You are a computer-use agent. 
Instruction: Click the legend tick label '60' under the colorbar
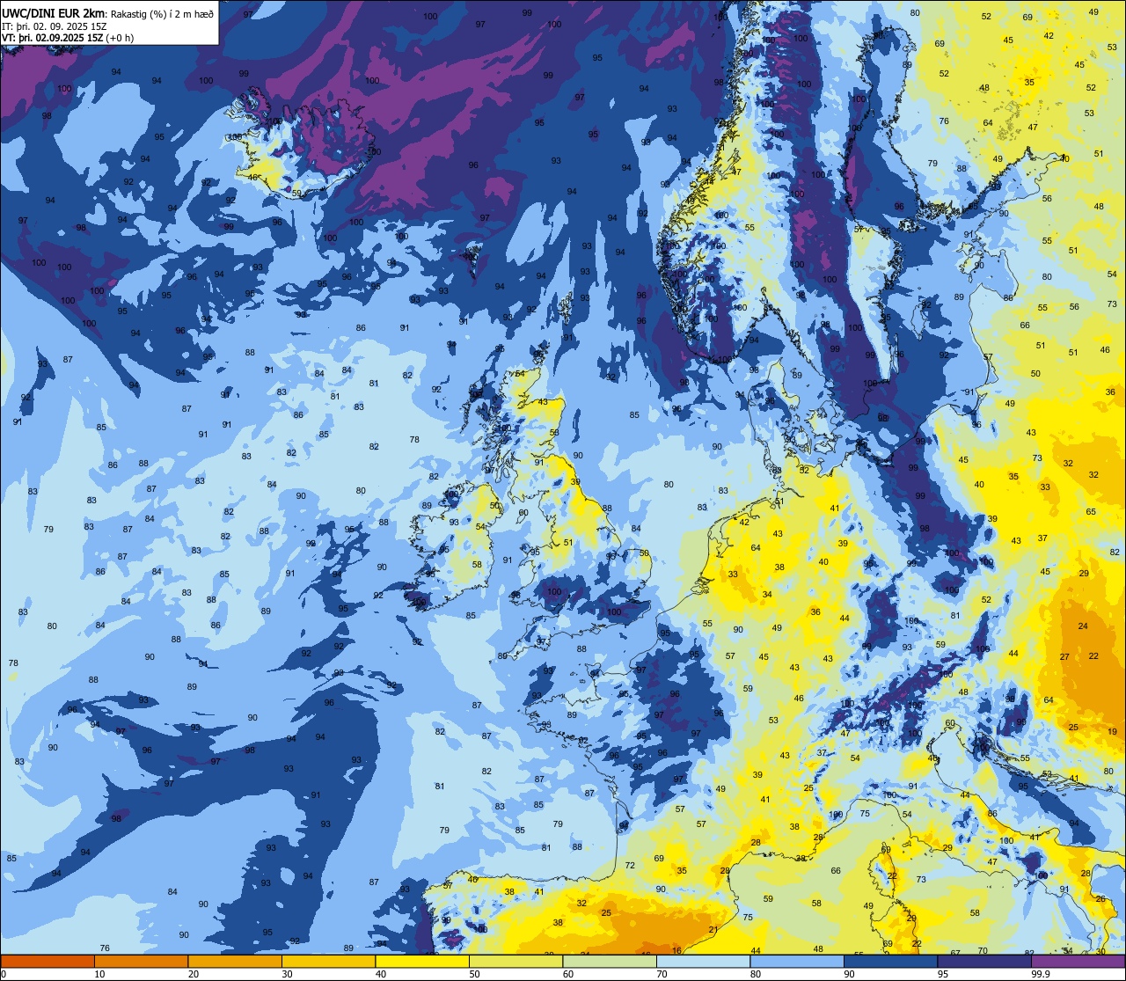point(568,974)
